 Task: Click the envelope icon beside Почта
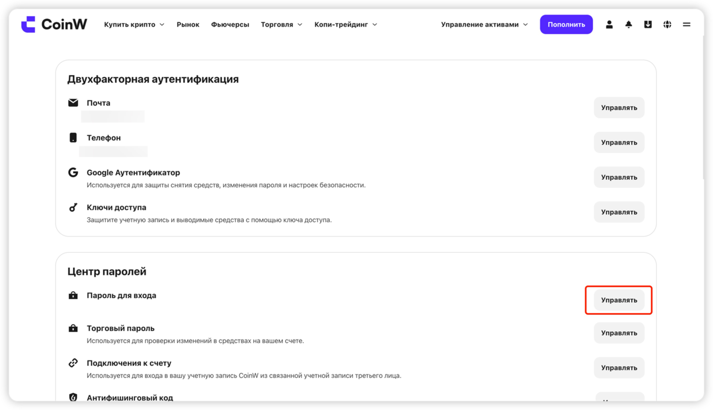pyautogui.click(x=73, y=102)
